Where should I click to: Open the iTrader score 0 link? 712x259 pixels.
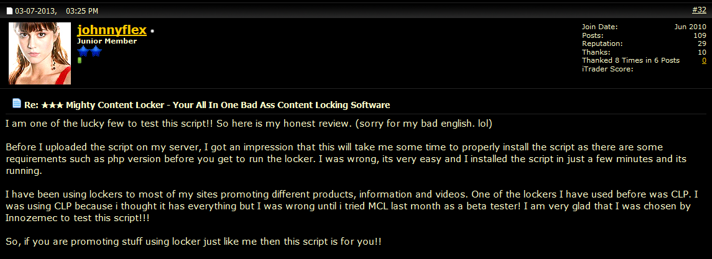pyautogui.click(x=705, y=60)
